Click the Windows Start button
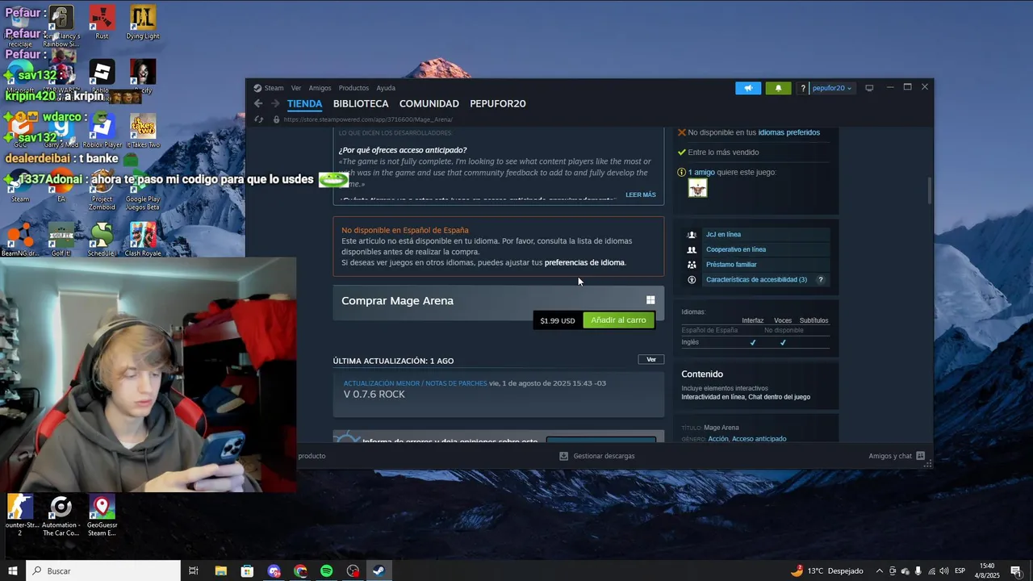 click(x=13, y=571)
